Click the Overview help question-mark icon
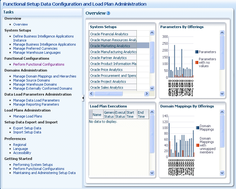 108,13
